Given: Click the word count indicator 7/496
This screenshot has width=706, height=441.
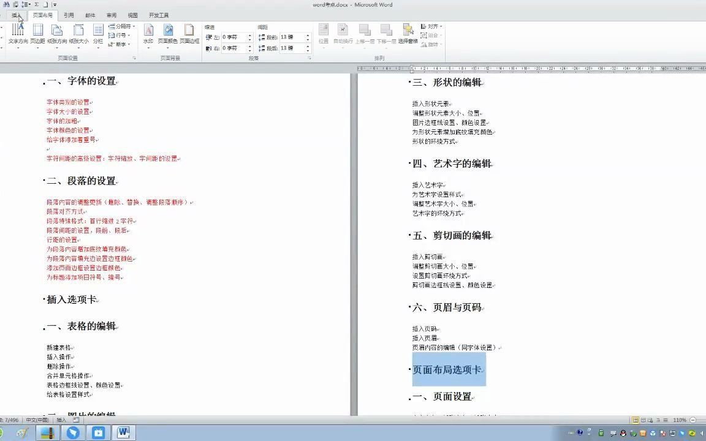Looking at the screenshot, I should tap(9, 420).
